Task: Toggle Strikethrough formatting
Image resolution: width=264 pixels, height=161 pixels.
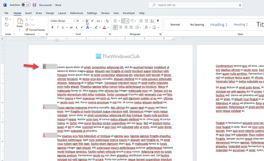Action: (x=71, y=27)
